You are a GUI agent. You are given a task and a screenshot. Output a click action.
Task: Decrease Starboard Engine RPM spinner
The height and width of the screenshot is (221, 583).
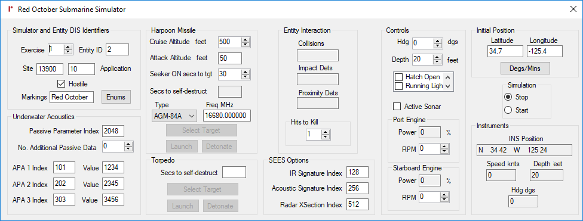click(x=444, y=199)
